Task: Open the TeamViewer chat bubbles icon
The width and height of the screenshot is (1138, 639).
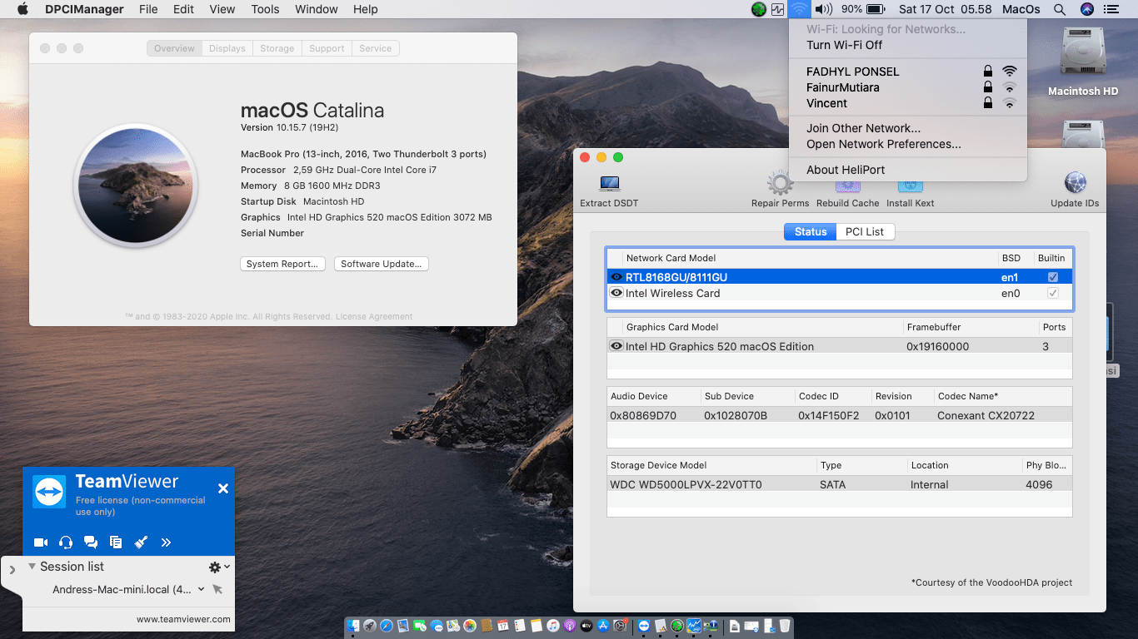Action: pyautogui.click(x=91, y=542)
